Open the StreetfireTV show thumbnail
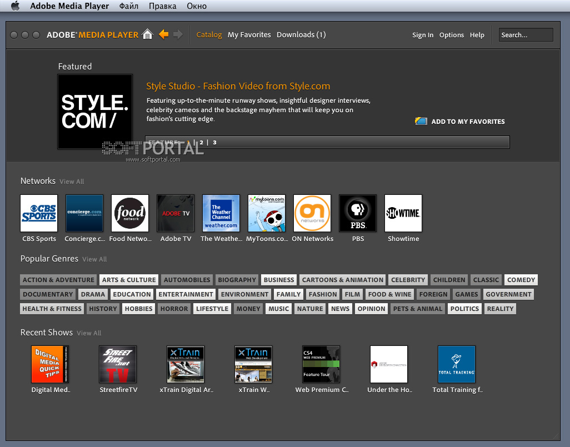The height and width of the screenshot is (447, 570). [x=118, y=364]
